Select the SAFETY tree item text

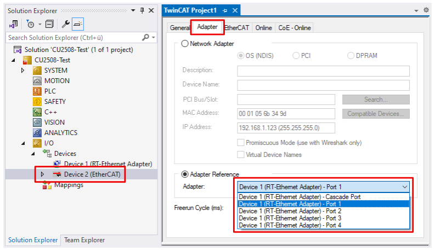55,102
